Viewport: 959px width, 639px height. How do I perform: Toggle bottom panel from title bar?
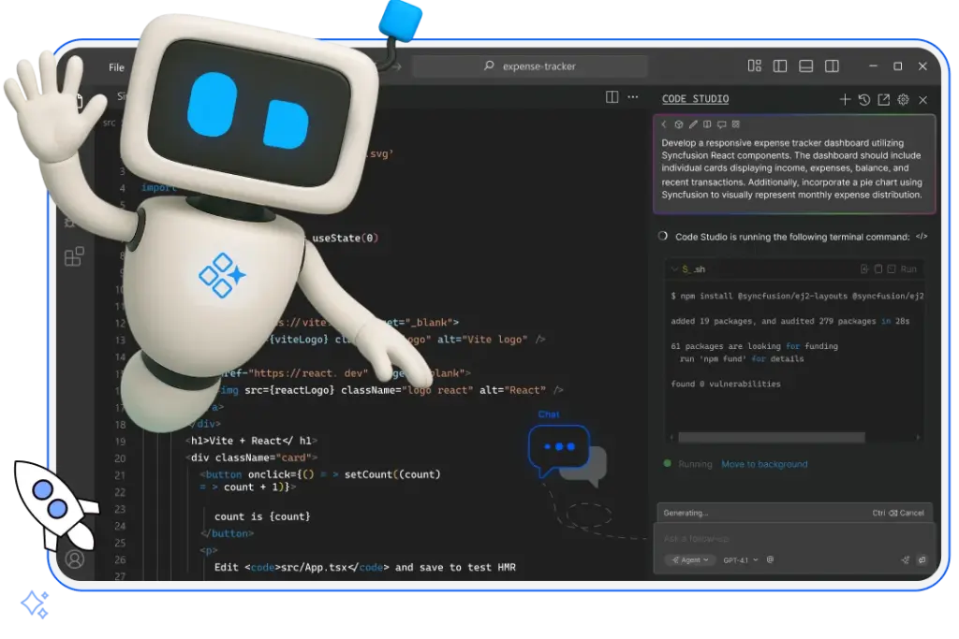click(x=806, y=66)
